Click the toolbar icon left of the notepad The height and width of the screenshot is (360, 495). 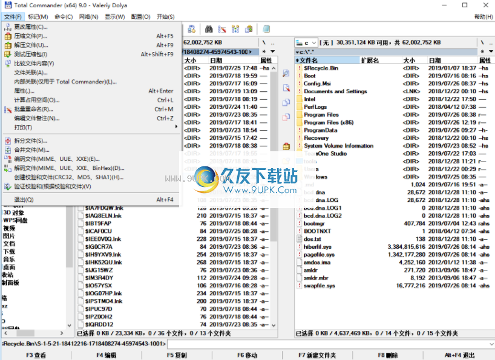pyautogui.click(x=249, y=29)
